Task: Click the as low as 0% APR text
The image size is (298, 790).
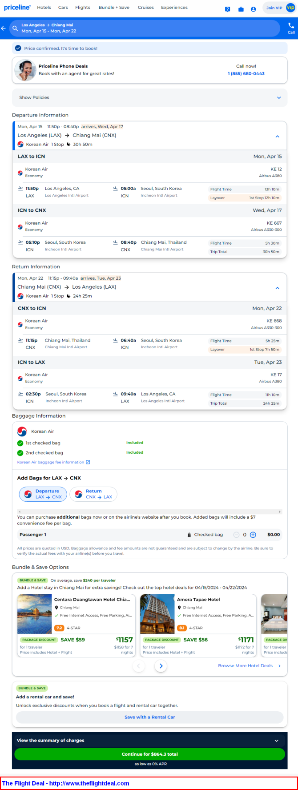Action: coord(150,764)
